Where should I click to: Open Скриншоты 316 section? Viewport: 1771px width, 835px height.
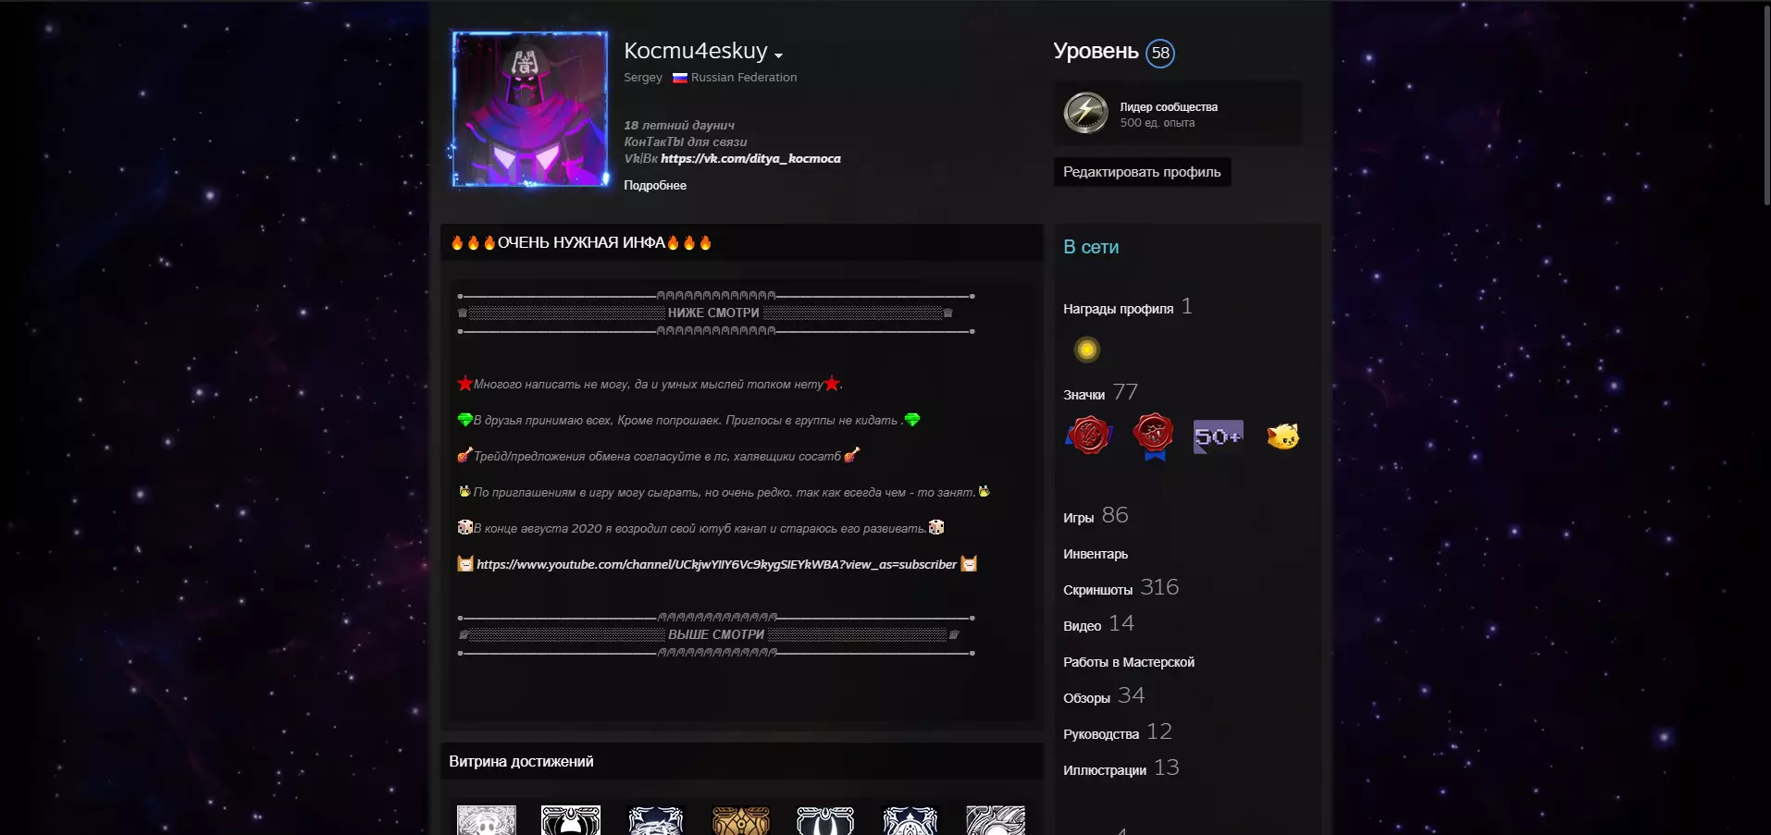(1121, 588)
